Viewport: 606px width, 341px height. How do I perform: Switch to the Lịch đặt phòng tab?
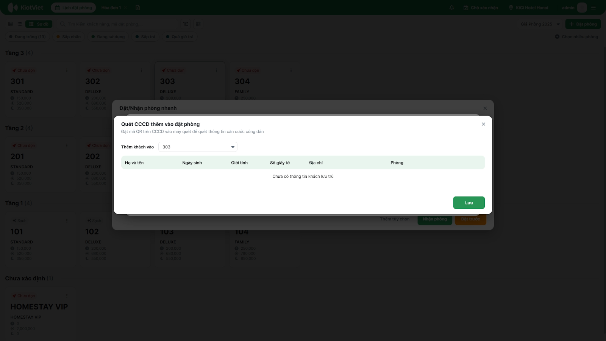pyautogui.click(x=73, y=8)
